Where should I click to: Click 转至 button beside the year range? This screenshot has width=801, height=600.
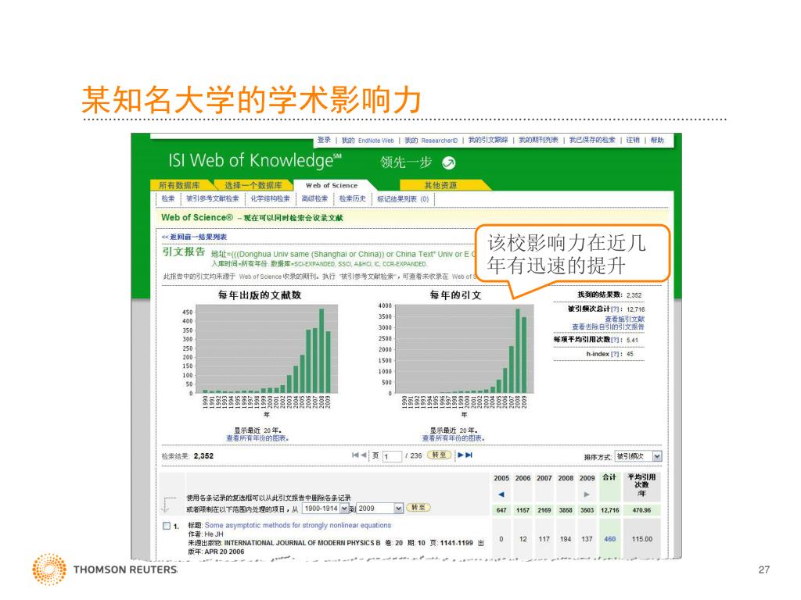click(x=418, y=508)
